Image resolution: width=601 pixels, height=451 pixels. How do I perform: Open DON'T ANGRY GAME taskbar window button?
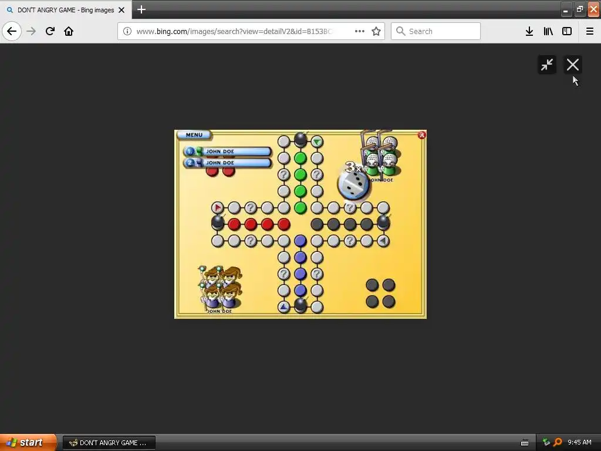click(x=109, y=443)
